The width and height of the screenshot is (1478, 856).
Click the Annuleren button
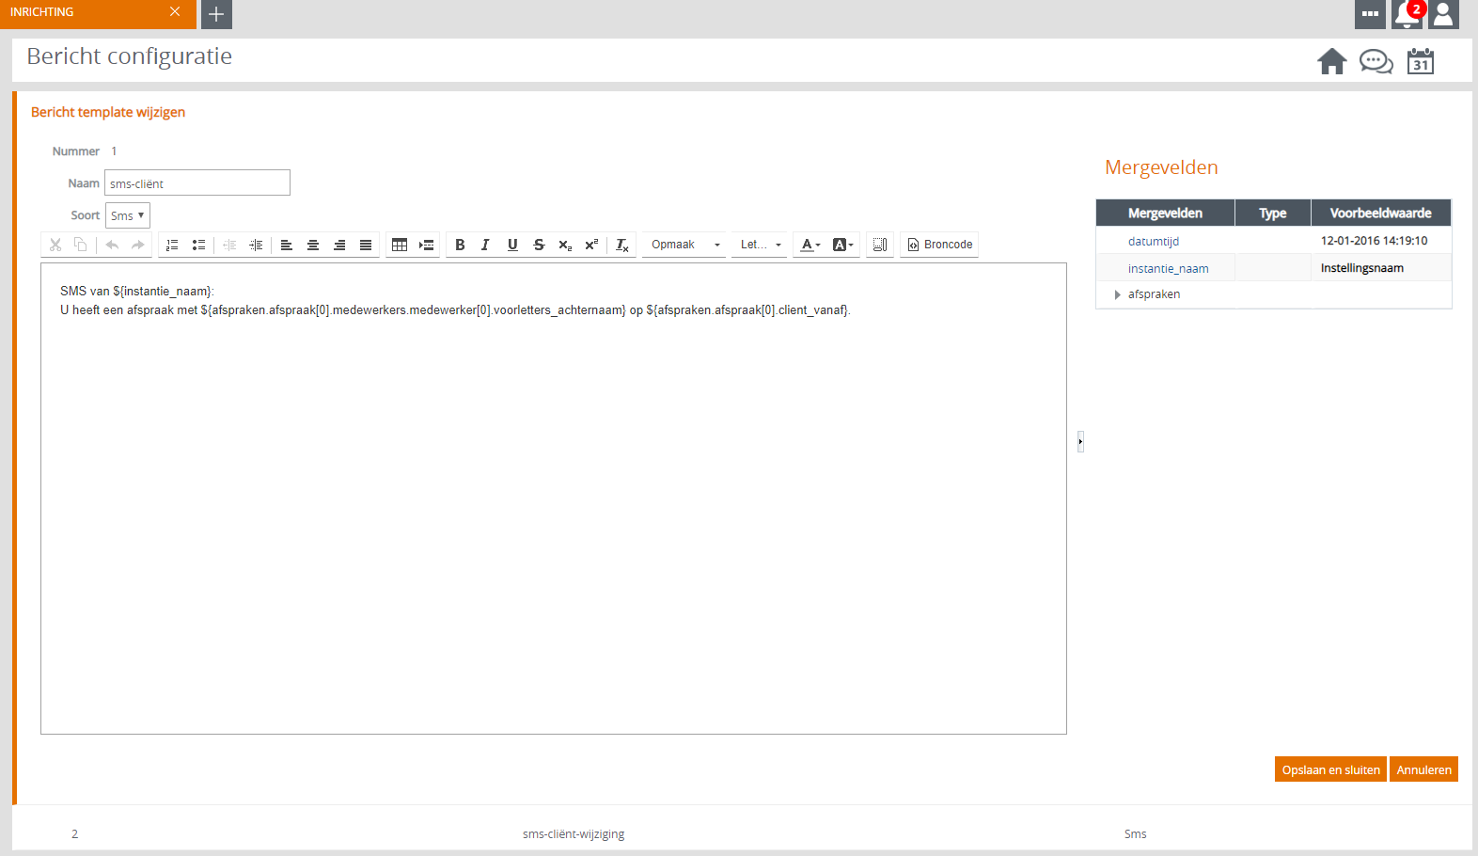(x=1423, y=769)
